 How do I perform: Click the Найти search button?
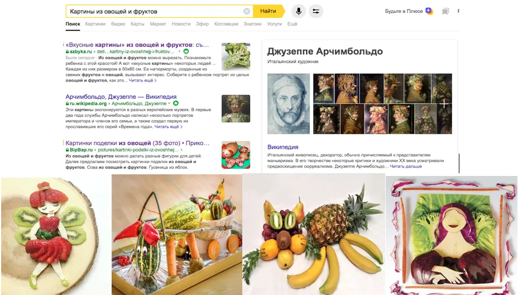click(x=268, y=11)
